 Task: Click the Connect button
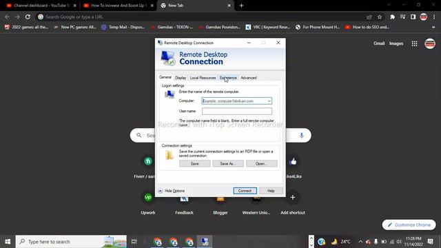pos(245,191)
